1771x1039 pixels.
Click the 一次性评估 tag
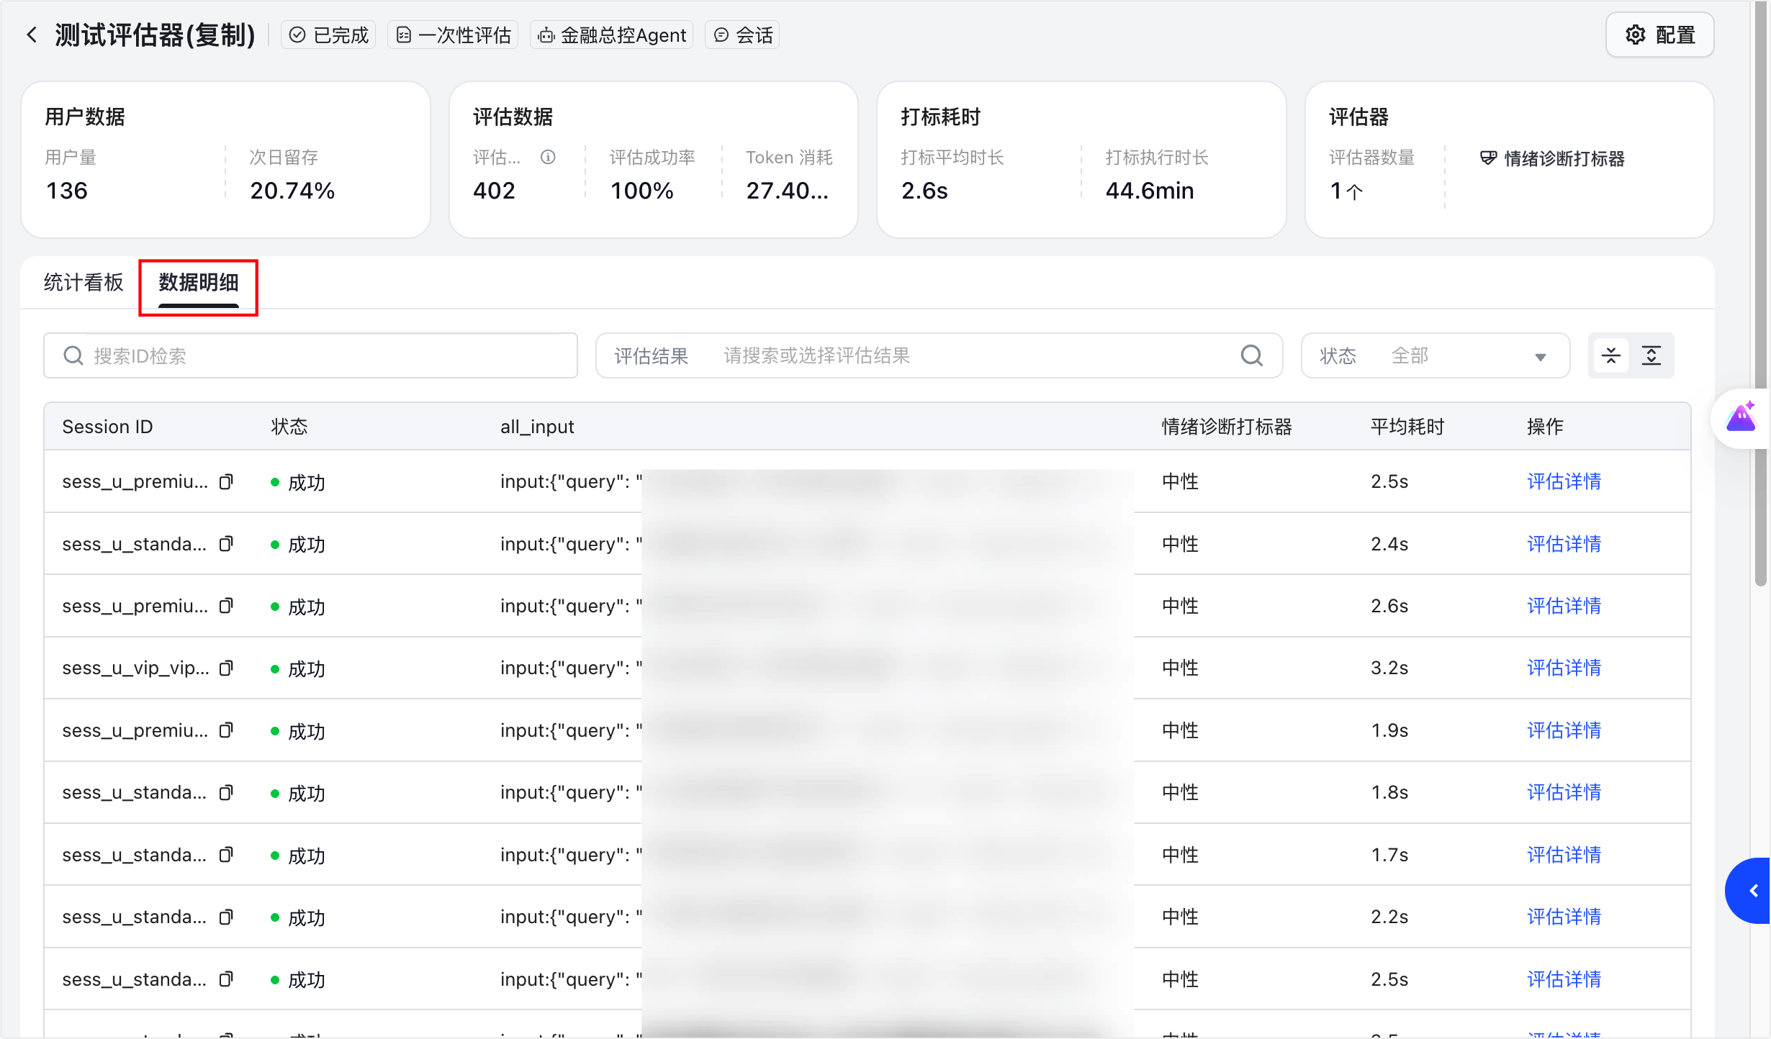[x=454, y=35]
